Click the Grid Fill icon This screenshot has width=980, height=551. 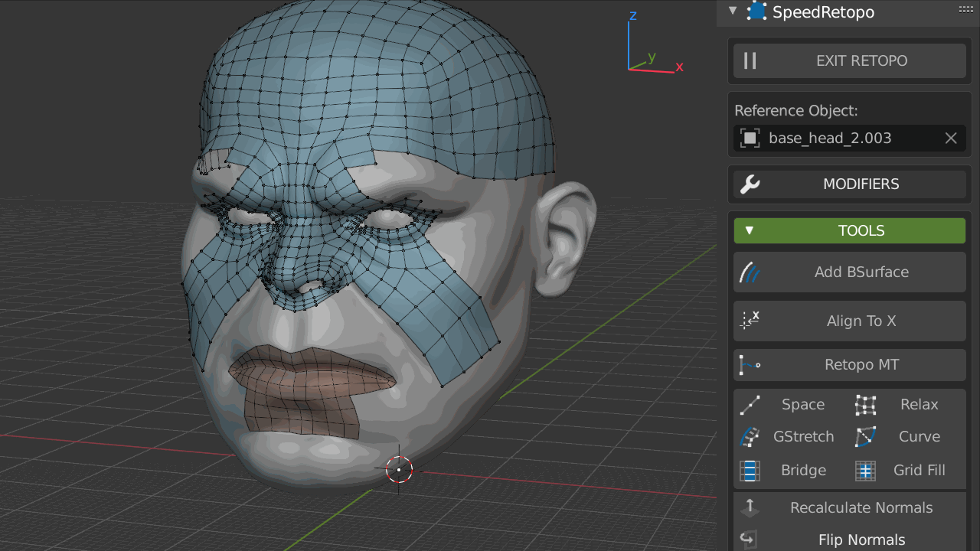865,471
